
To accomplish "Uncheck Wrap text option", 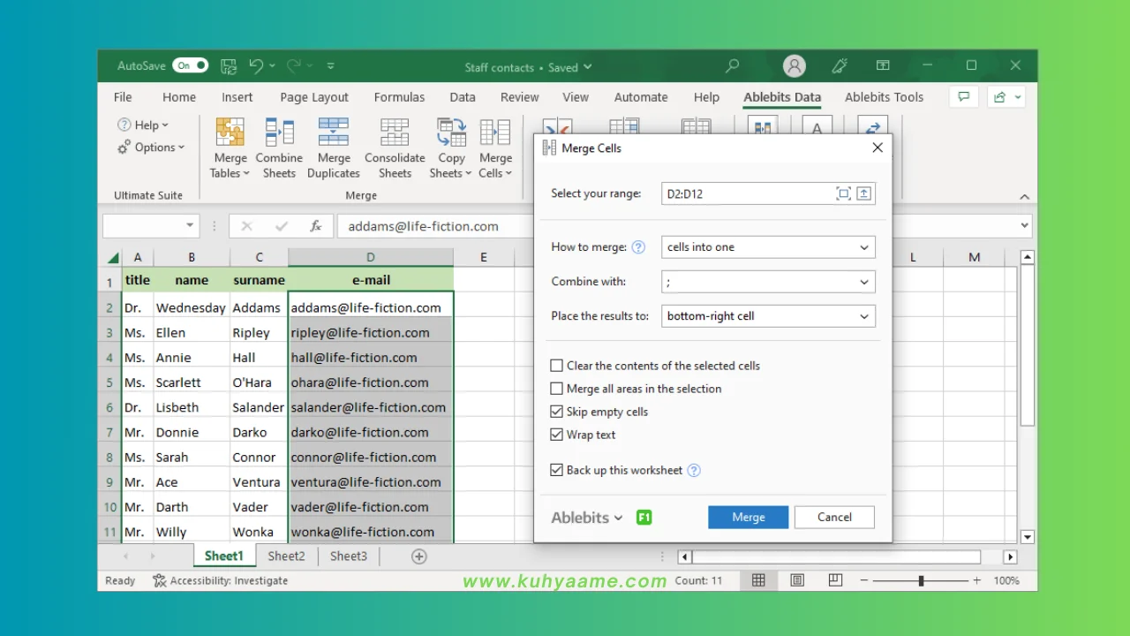I will point(556,435).
